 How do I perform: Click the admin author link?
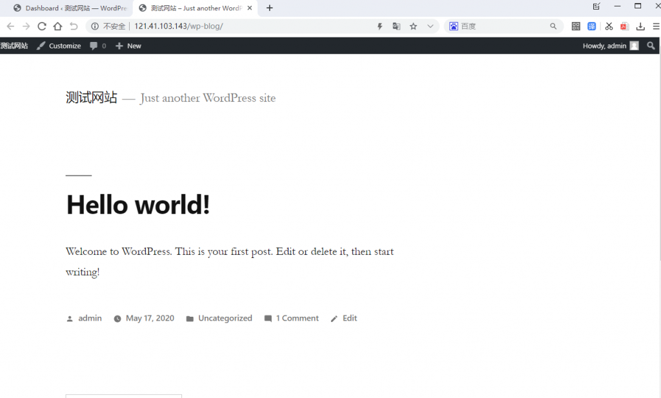click(90, 318)
